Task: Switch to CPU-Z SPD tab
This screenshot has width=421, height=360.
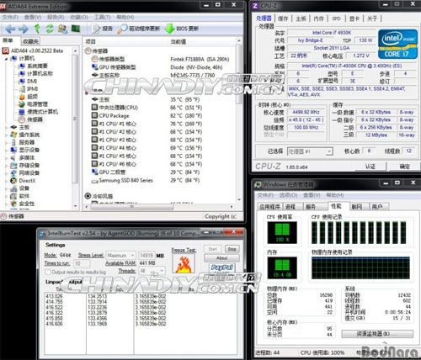Action: coord(336,19)
